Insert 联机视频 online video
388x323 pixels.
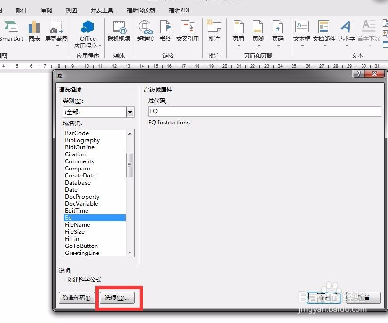[x=119, y=31]
